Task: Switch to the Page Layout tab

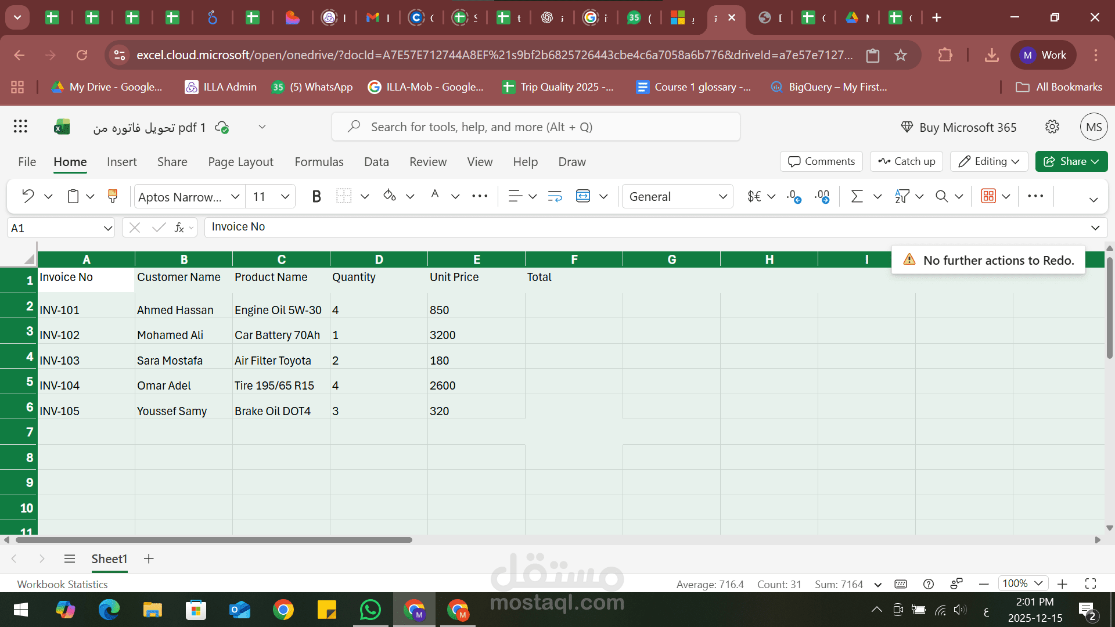Action: pyautogui.click(x=240, y=162)
